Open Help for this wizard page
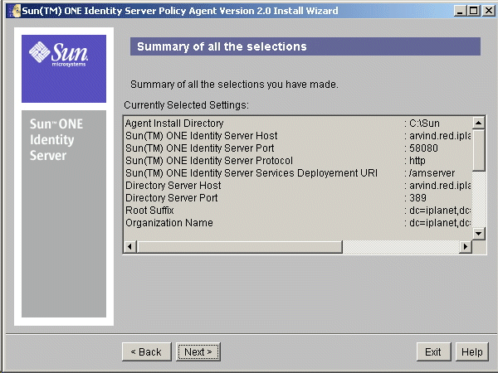This screenshot has height=373, width=498. 472,351
